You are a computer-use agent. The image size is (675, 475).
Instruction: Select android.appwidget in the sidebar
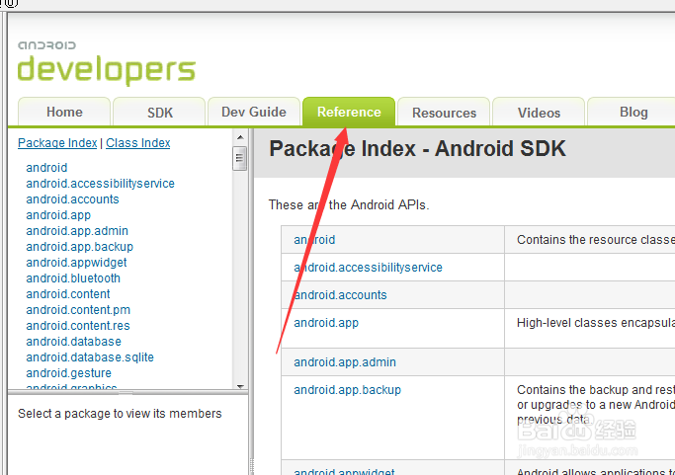pos(76,263)
